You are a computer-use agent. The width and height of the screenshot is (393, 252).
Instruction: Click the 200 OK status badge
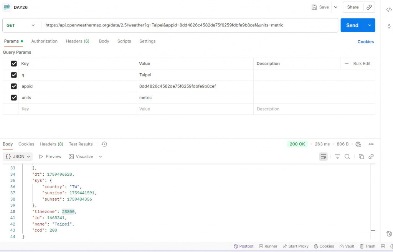tap(297, 144)
